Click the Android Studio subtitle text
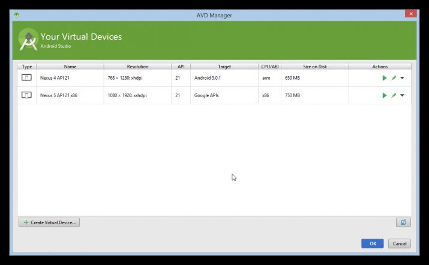 pyautogui.click(x=56, y=46)
